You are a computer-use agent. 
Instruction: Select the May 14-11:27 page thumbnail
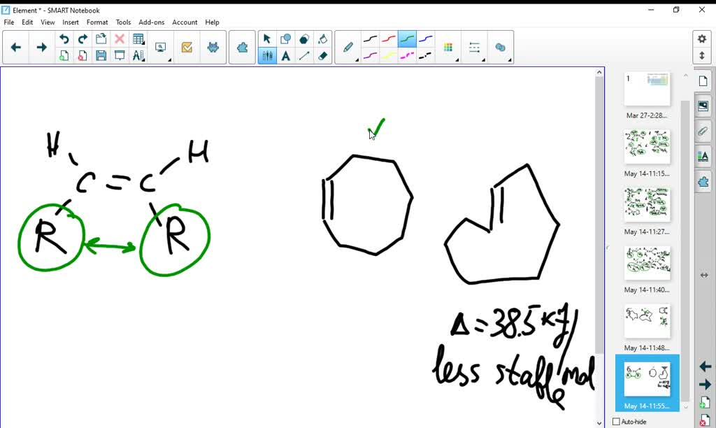647,203
